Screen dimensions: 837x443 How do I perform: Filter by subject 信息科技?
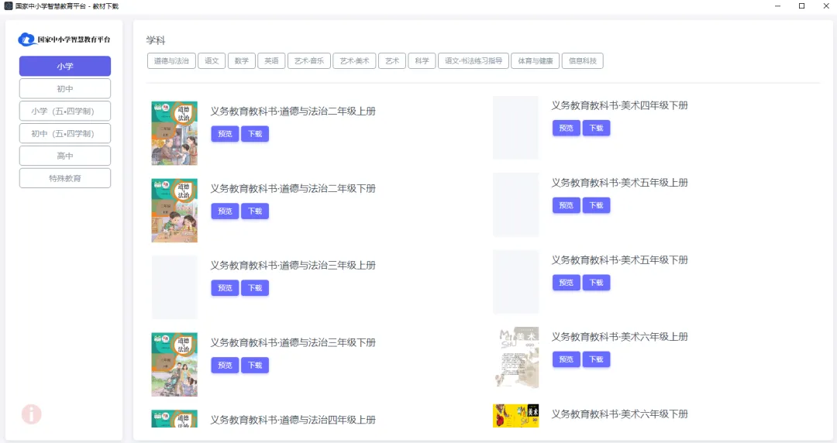tap(582, 61)
